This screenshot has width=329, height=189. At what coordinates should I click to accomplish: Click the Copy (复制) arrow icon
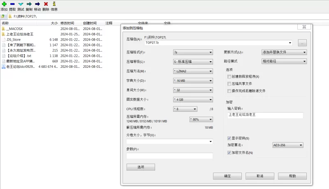pos(29,4)
